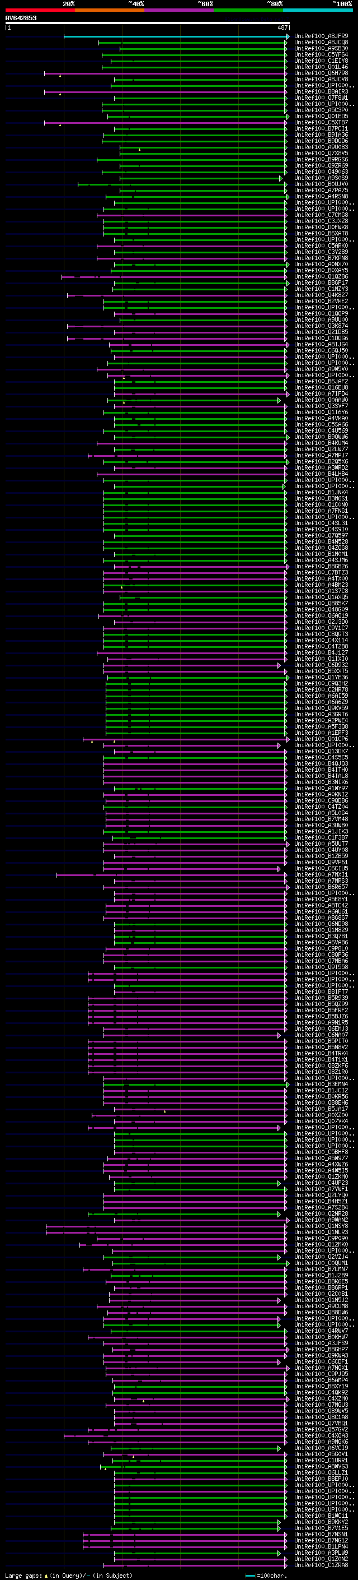Select hit label UniRef100_Q6ND98
The image size is (358, 1580).
[321, 924]
